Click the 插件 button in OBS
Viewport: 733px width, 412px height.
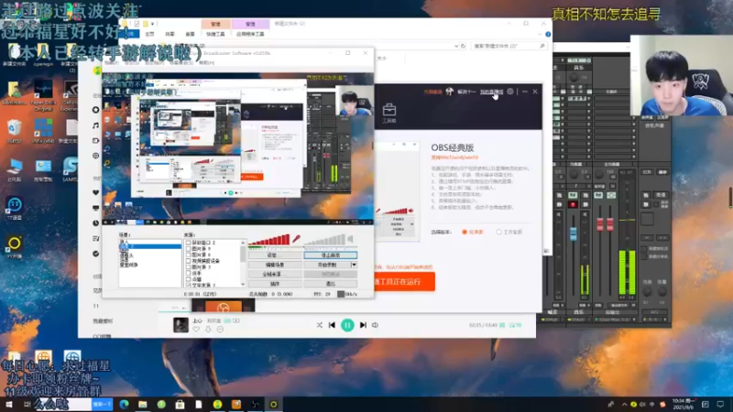[x=275, y=284]
